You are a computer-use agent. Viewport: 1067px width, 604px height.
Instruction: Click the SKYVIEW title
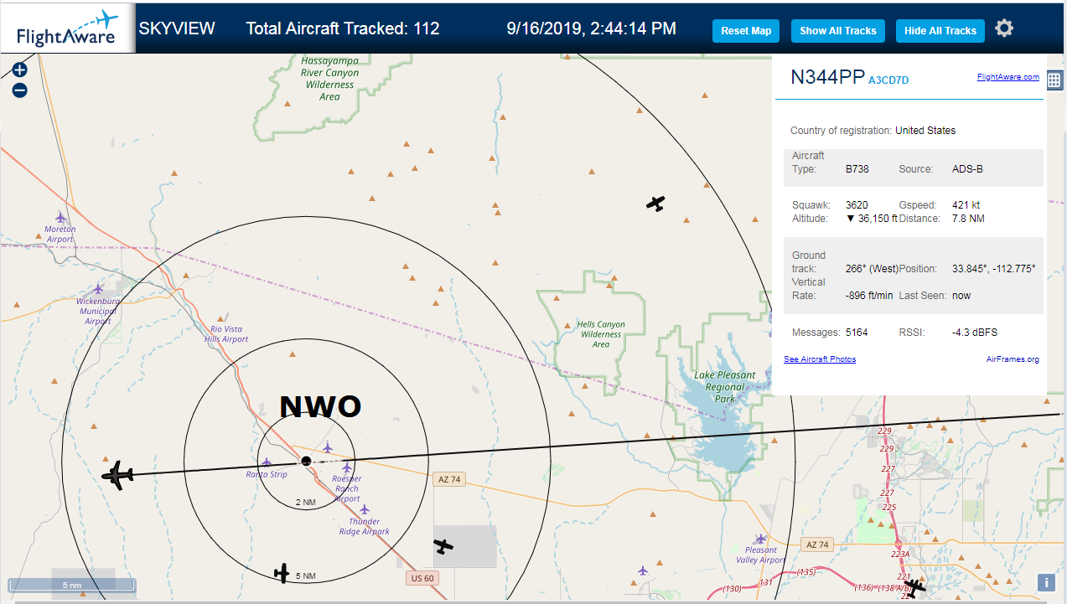click(177, 28)
